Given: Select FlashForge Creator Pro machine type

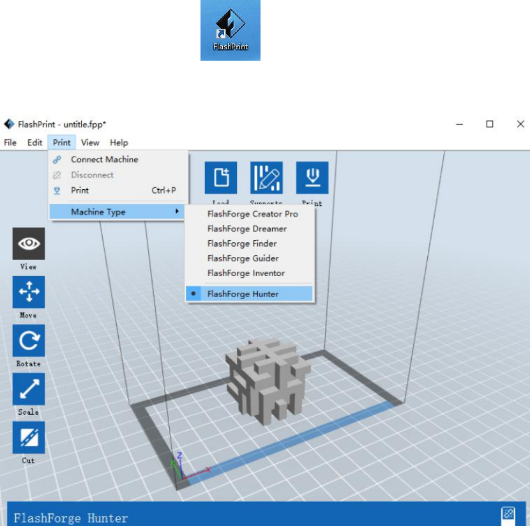Looking at the screenshot, I should pyautogui.click(x=250, y=213).
